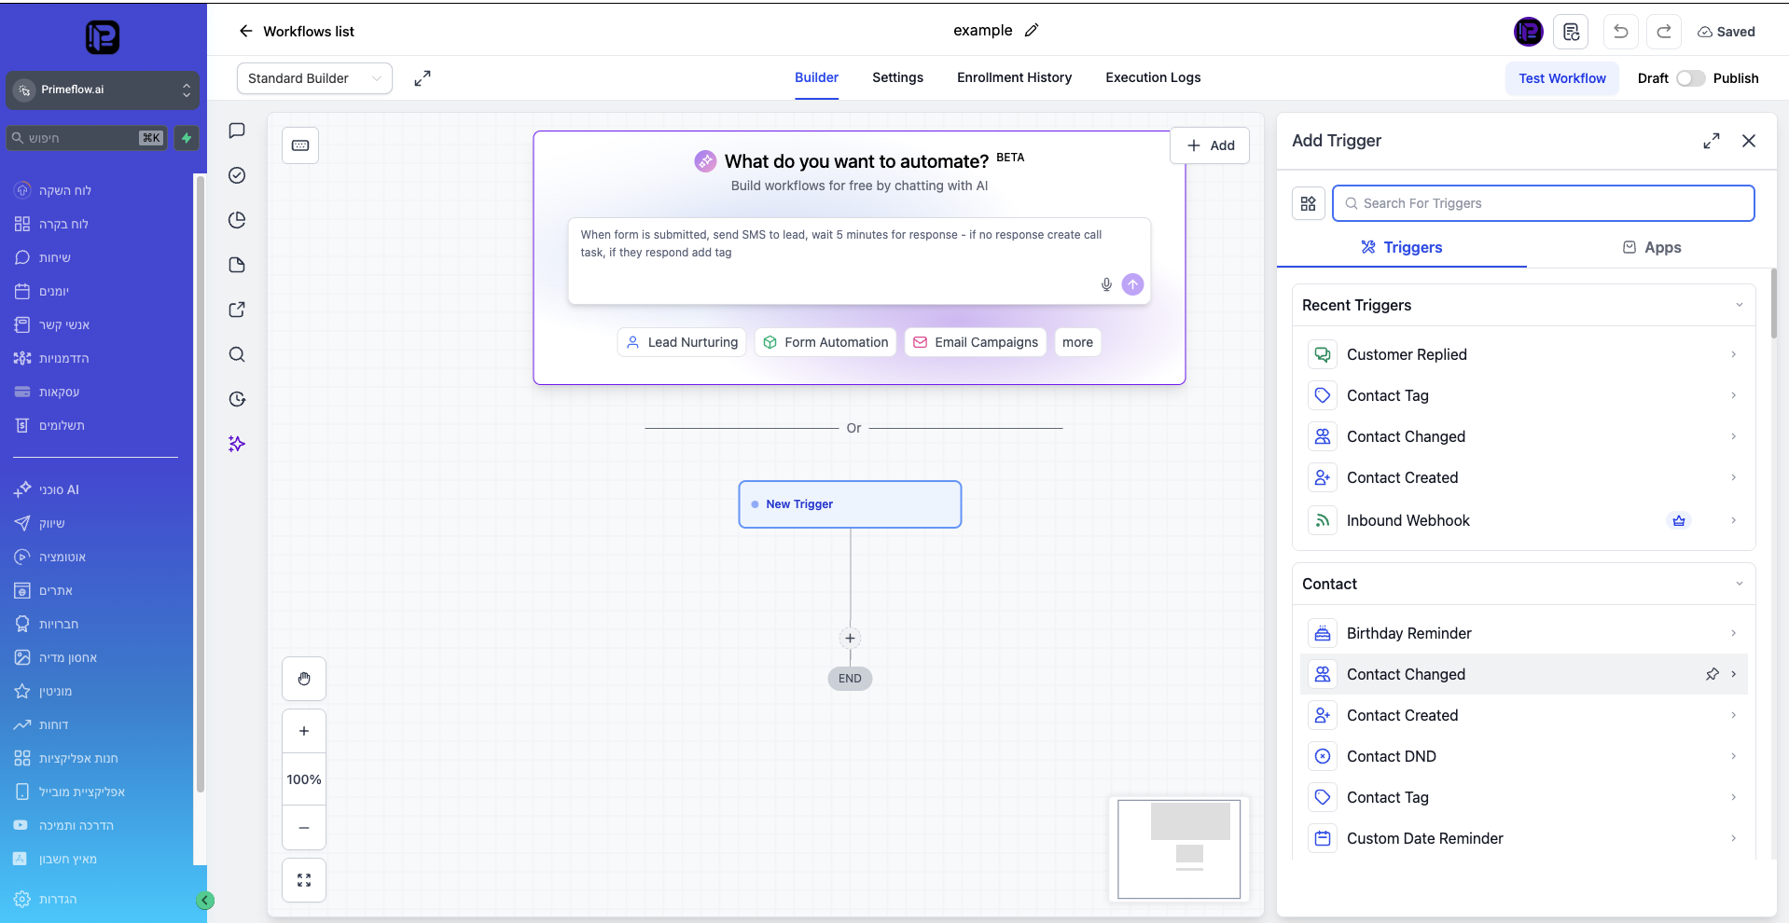Screen dimensions: 1789x923
Task: Click the Lead Nurturing suggestion chip
Action: click(682, 342)
